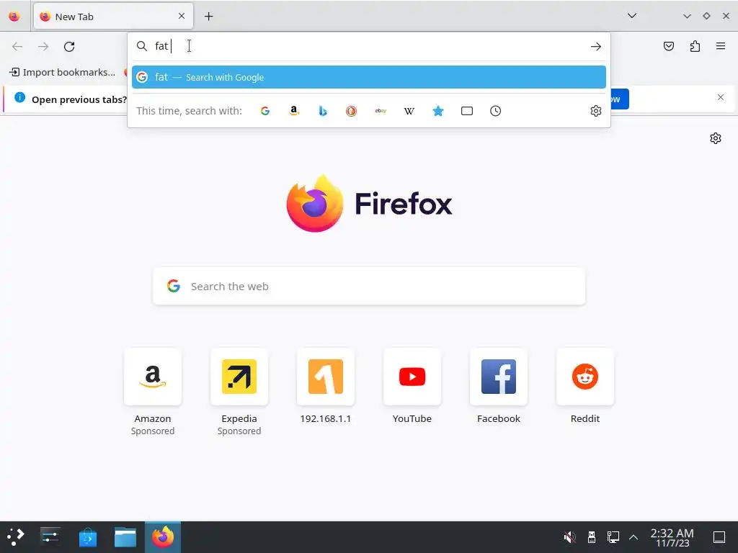List all tabs dropdown arrow
Image resolution: width=738 pixels, height=553 pixels.
[632, 16]
